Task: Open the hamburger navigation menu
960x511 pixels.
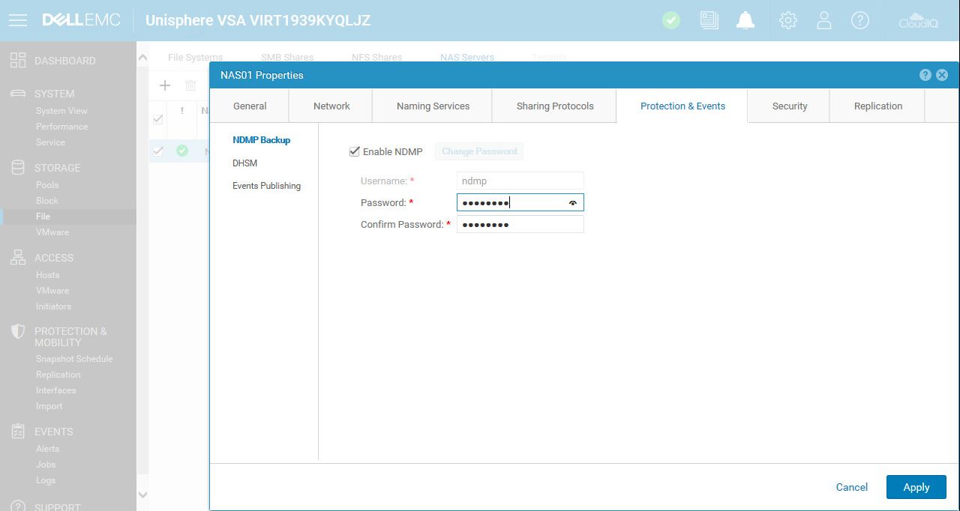Action: tap(18, 20)
